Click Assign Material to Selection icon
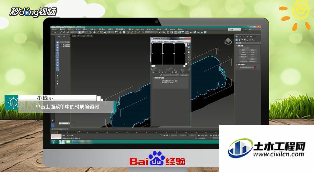This screenshot has height=172, width=314. point(159,72)
